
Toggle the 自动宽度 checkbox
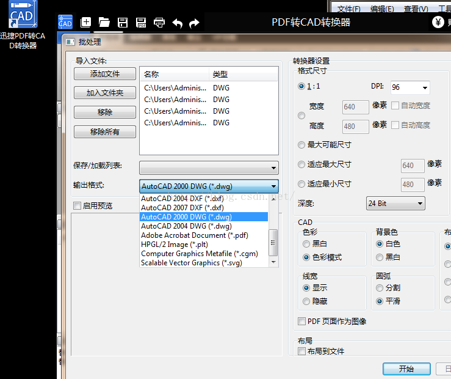(x=395, y=105)
